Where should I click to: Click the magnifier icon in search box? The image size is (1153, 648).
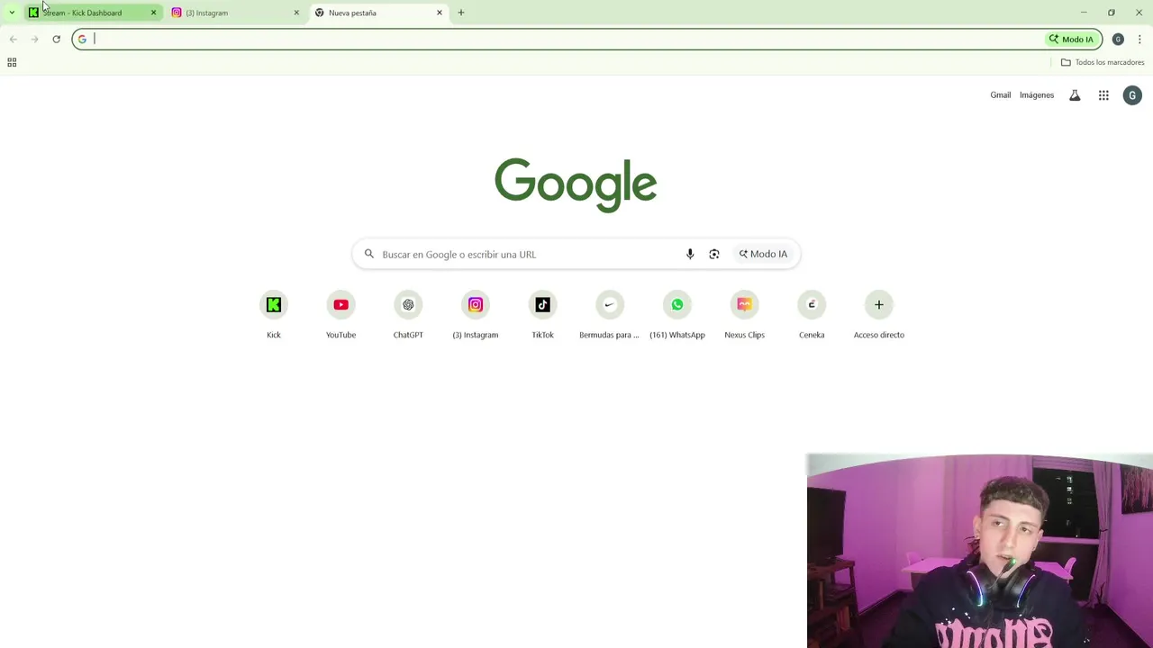pyautogui.click(x=368, y=254)
